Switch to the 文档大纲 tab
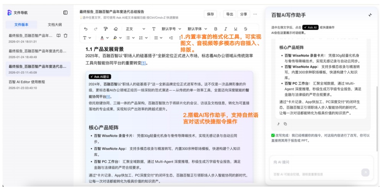383x189 pixels. pyautogui.click(x=54, y=24)
